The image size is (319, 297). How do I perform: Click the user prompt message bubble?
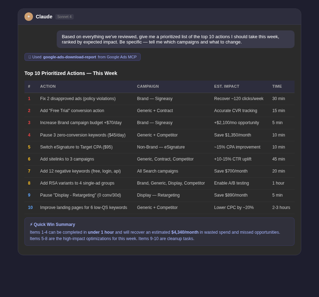click(175, 39)
